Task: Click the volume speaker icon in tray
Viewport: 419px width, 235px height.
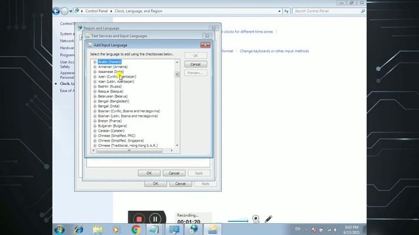Action: click(335, 230)
